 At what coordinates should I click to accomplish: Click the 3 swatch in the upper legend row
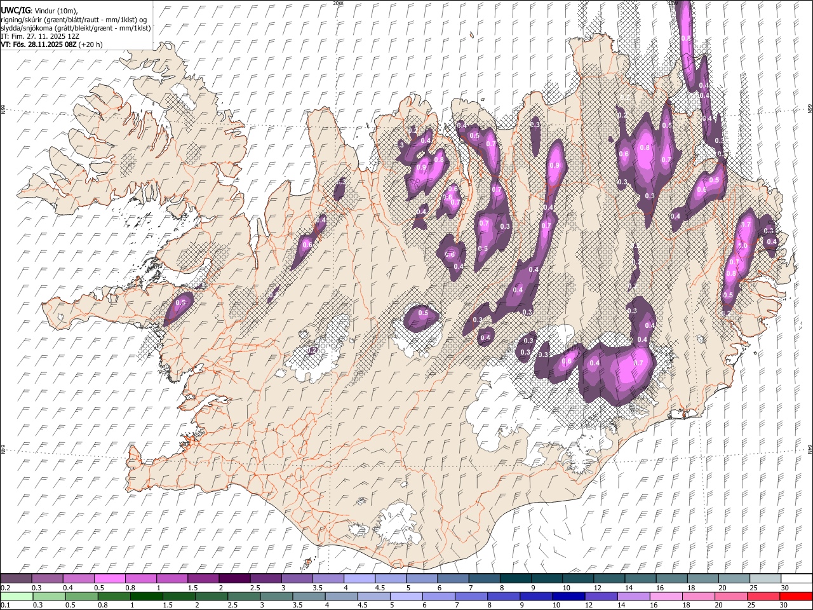click(297, 578)
